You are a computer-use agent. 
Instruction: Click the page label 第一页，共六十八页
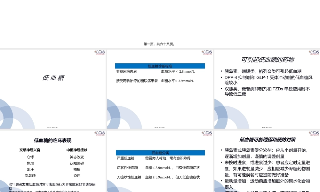[160, 44]
